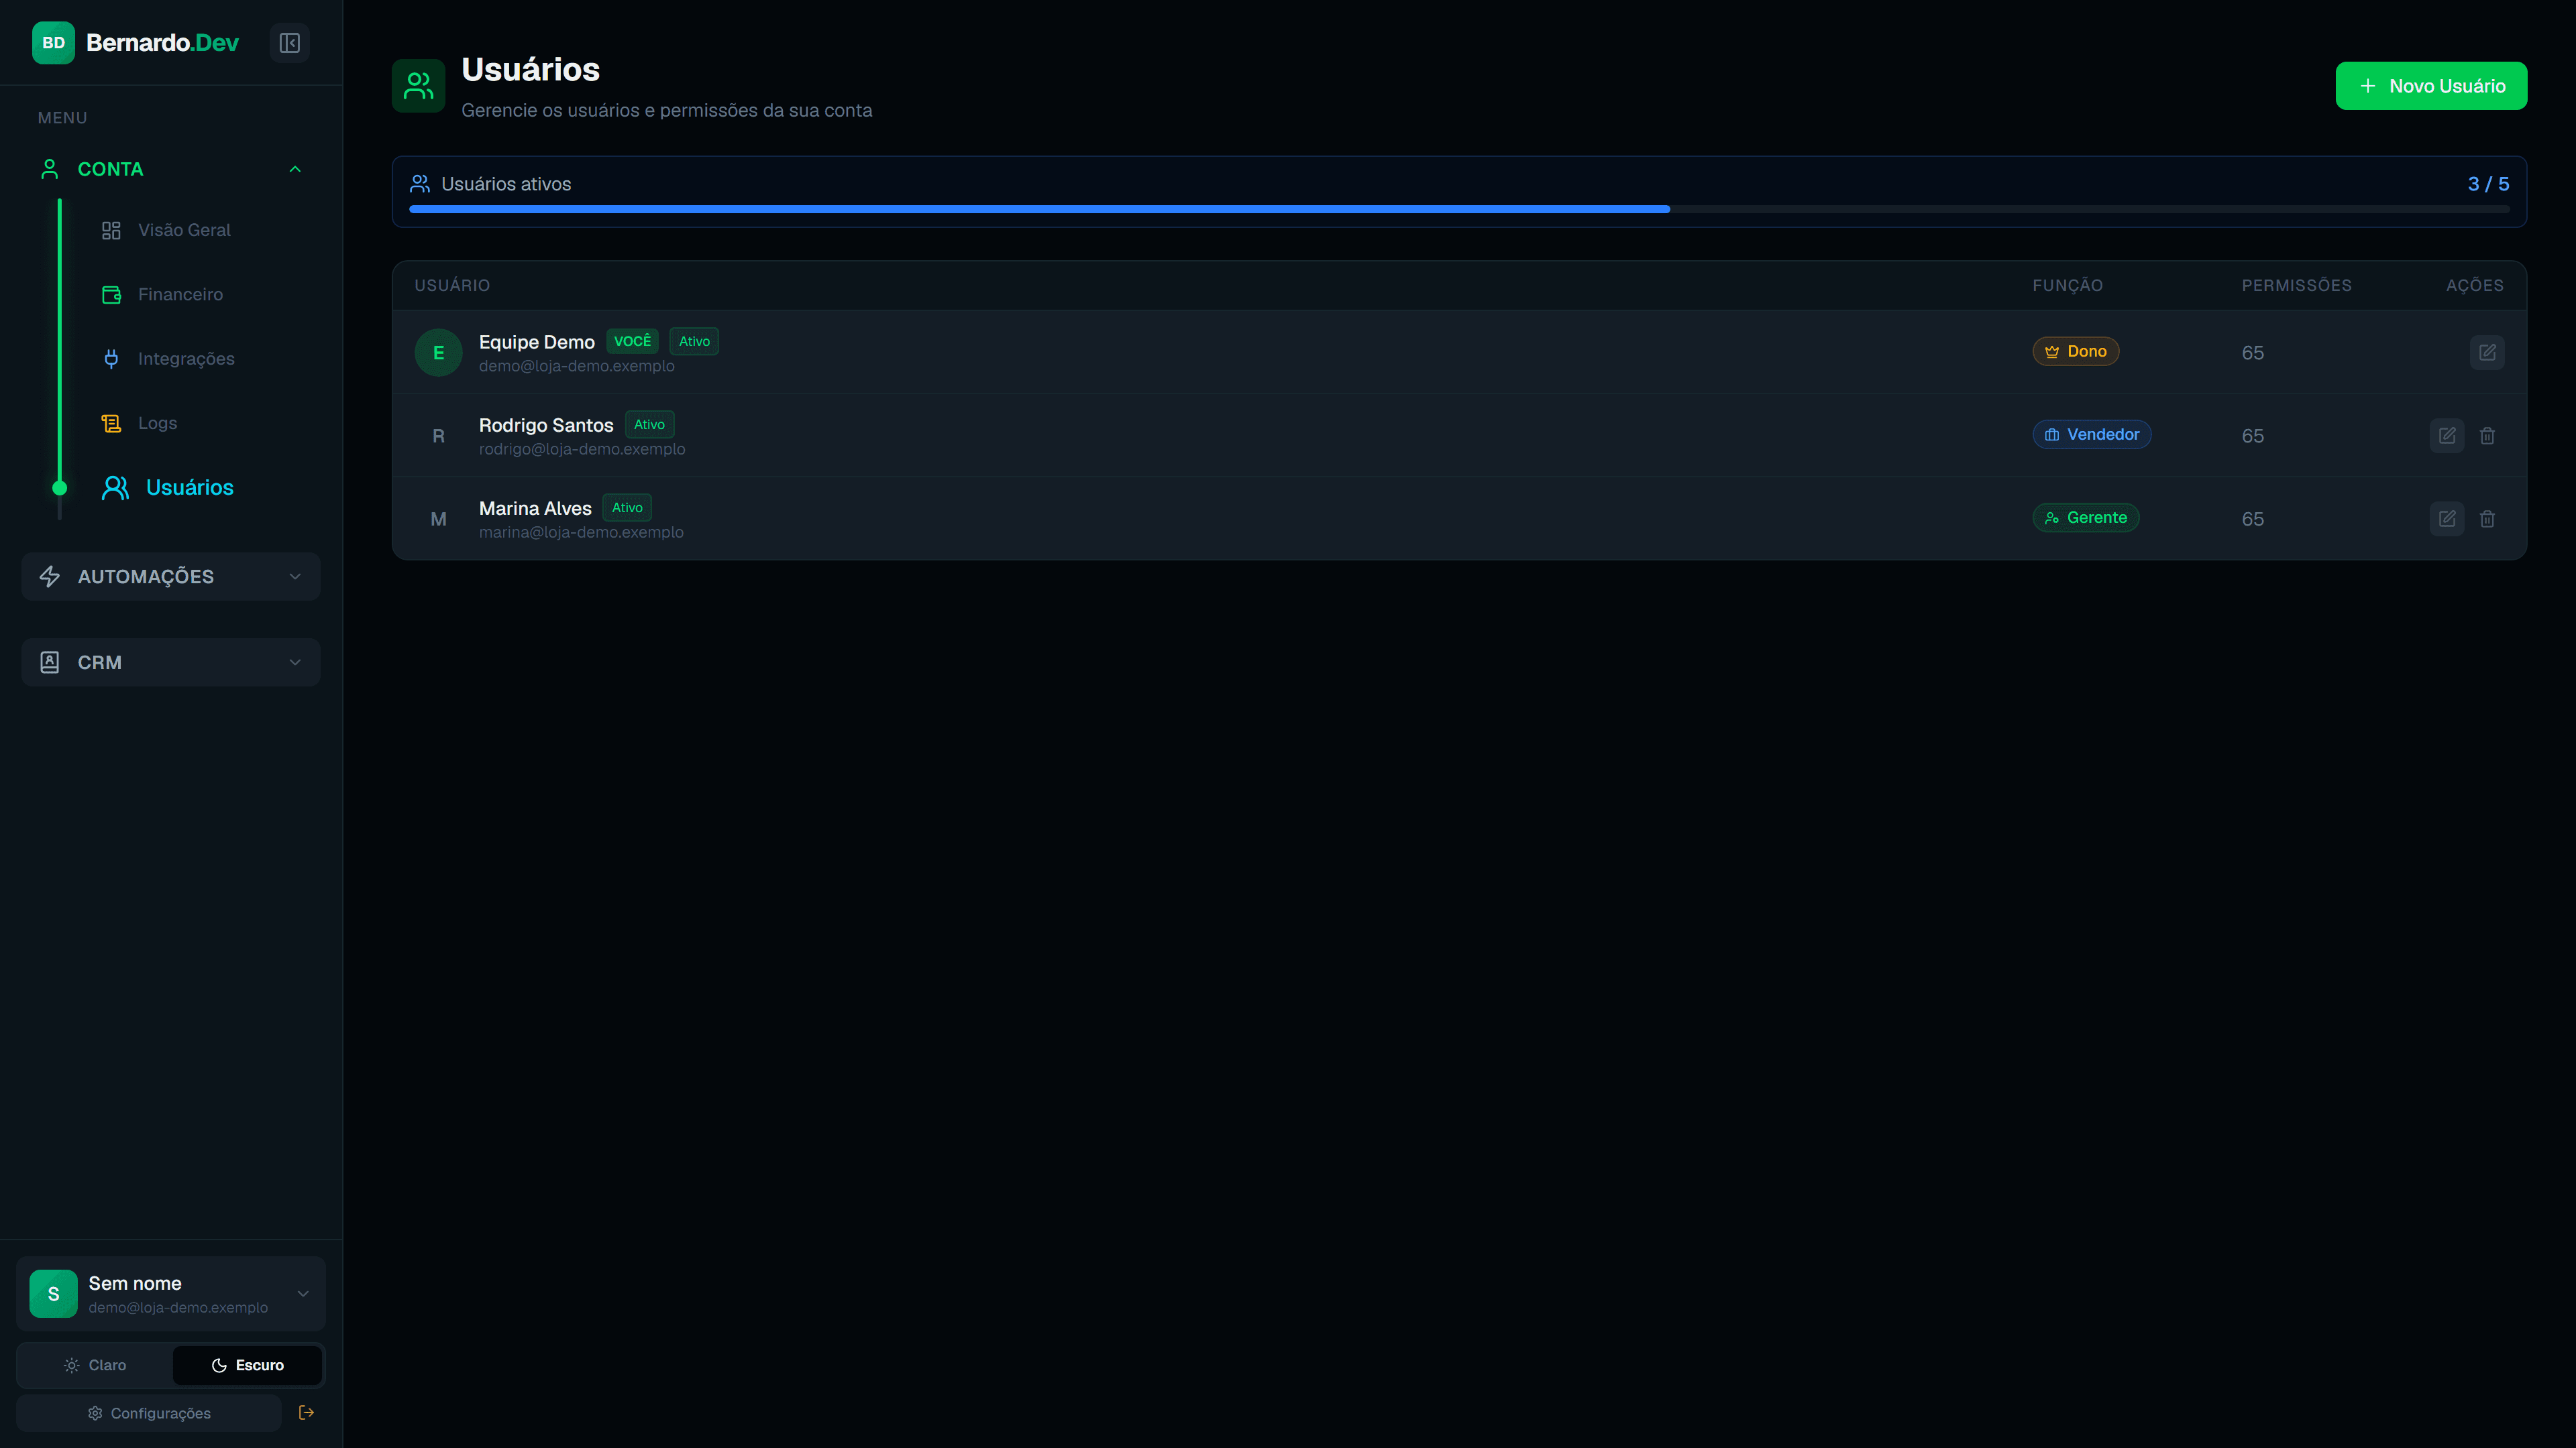Edit the Rodrigo Santos user
Screen dimensions: 2576x1448
click(2446, 434)
